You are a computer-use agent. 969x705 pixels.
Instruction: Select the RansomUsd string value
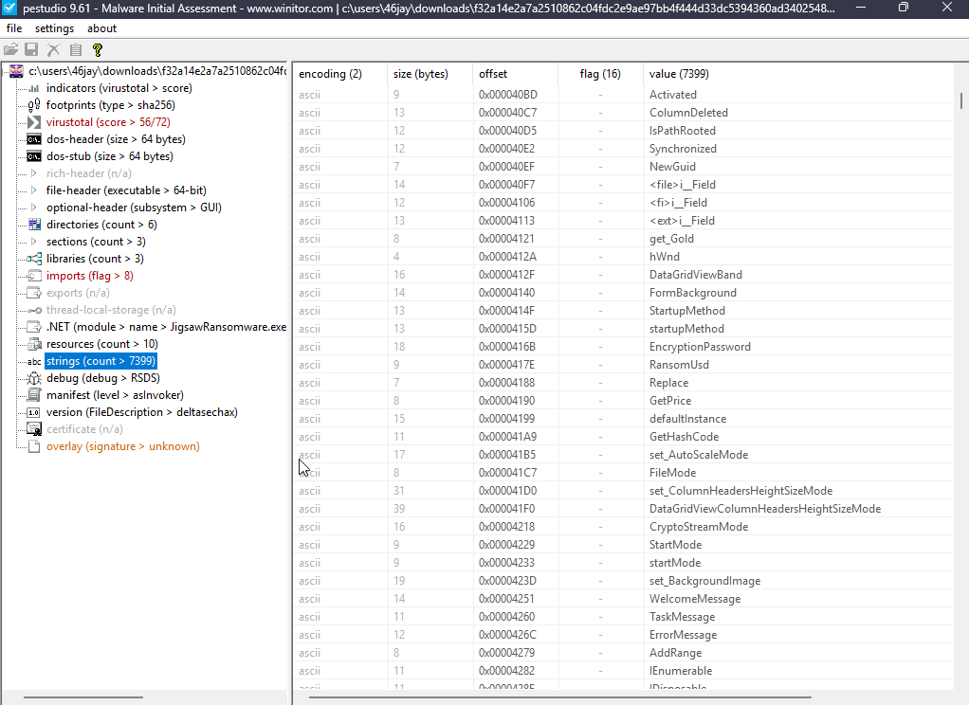tap(679, 365)
